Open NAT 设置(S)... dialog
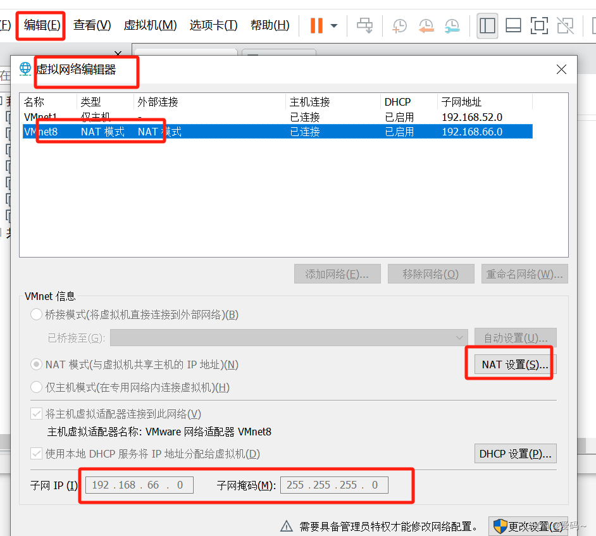Image resolution: width=596 pixels, height=536 pixels. pyautogui.click(x=516, y=365)
